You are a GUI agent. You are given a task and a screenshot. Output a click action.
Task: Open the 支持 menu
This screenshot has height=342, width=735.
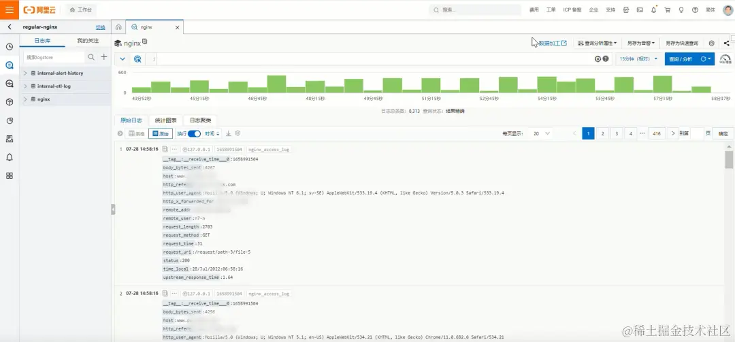click(x=610, y=10)
